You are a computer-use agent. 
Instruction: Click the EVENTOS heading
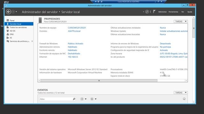pos(42,90)
